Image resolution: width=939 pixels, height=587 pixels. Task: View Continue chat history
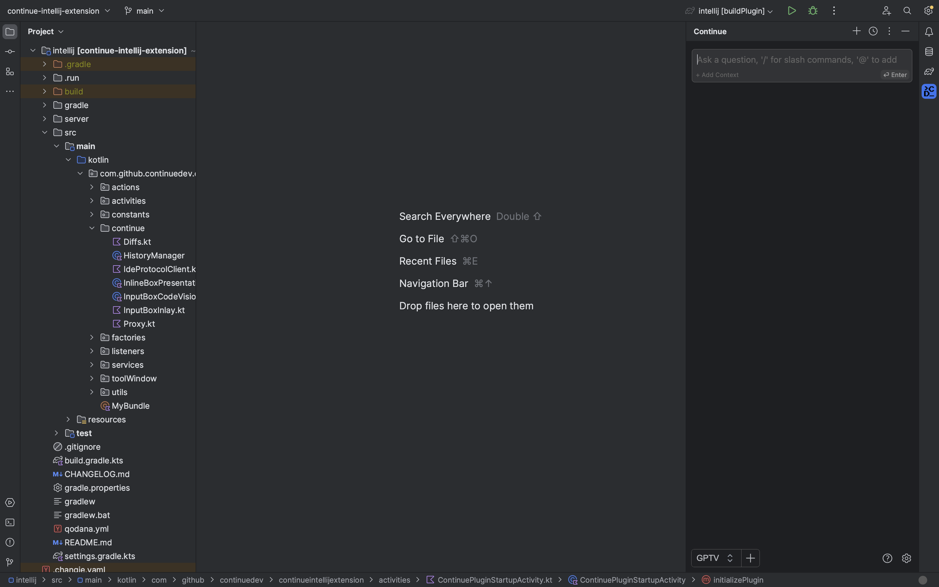click(873, 31)
